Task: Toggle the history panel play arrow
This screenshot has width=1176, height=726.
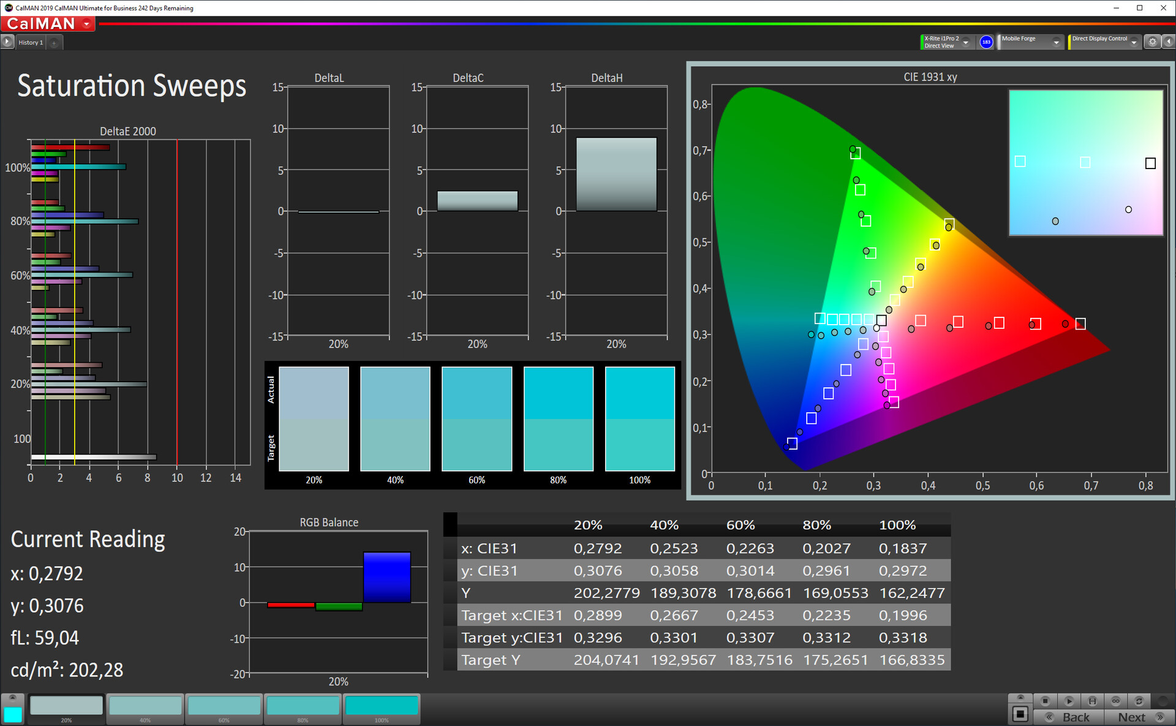Action: (x=7, y=42)
